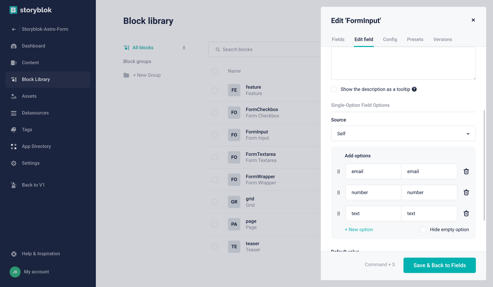Delete the number option with trash icon
The width and height of the screenshot is (493, 287).
(x=466, y=192)
